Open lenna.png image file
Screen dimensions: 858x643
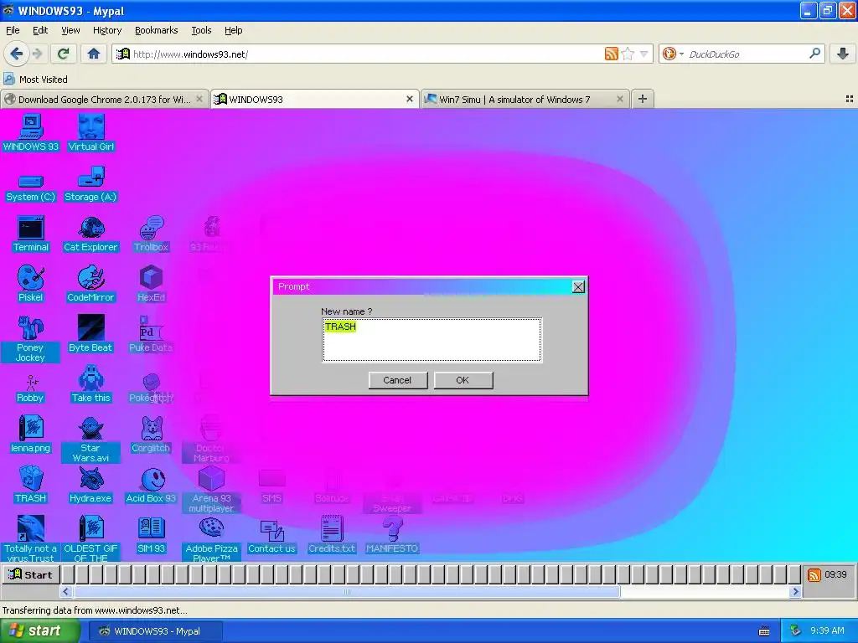pos(31,435)
